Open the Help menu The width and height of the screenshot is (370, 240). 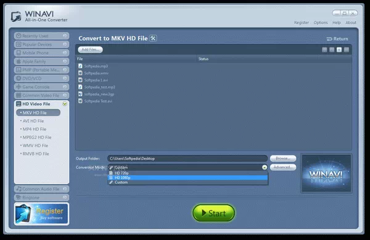[x=337, y=23]
